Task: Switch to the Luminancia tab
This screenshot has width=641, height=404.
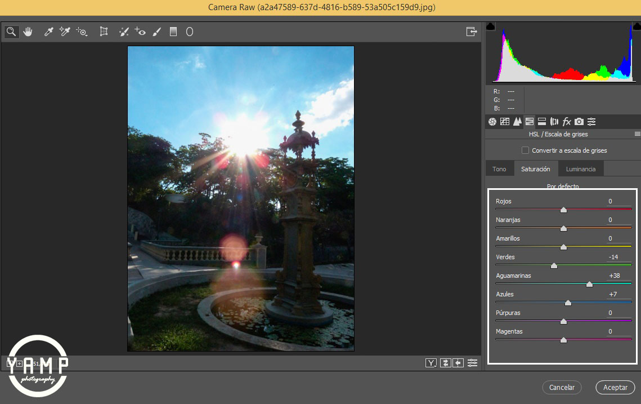Action: tap(580, 169)
